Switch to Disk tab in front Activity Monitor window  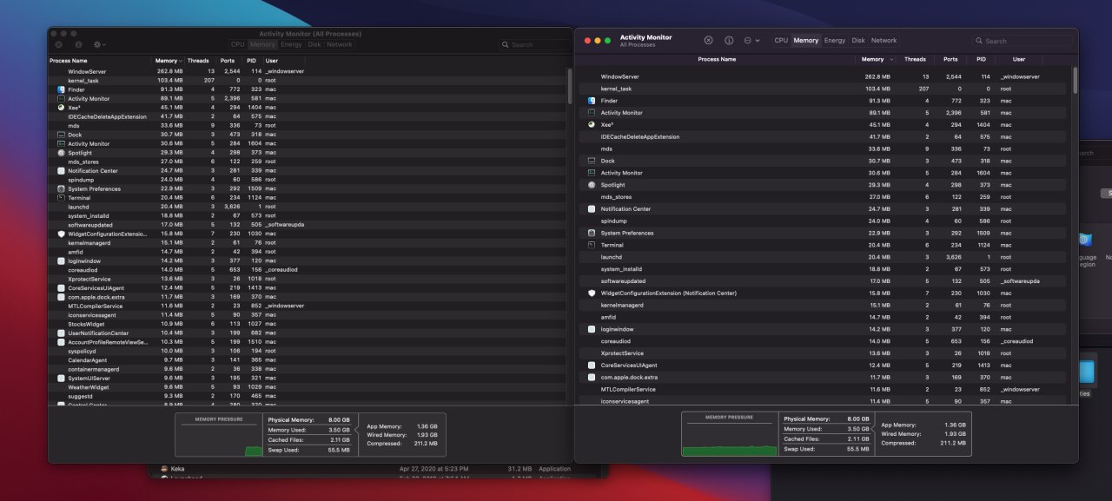tap(858, 40)
